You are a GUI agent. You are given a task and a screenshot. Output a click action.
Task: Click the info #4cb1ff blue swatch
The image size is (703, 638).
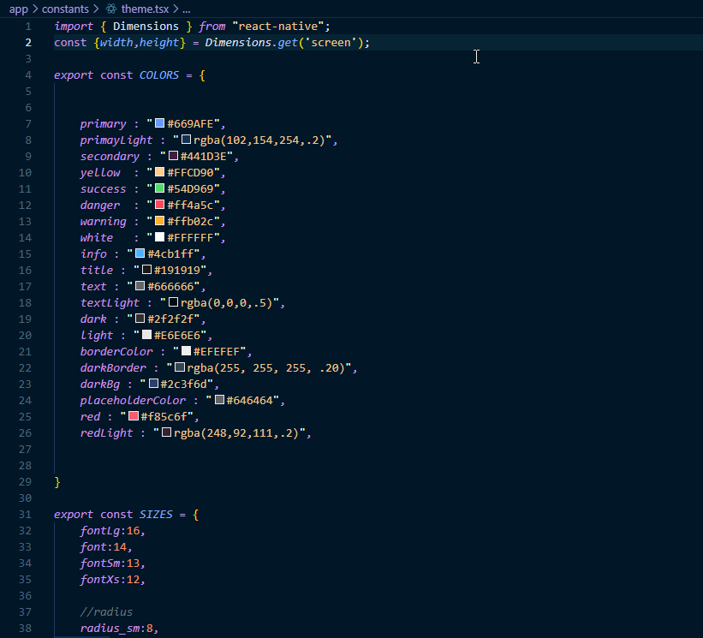140,254
